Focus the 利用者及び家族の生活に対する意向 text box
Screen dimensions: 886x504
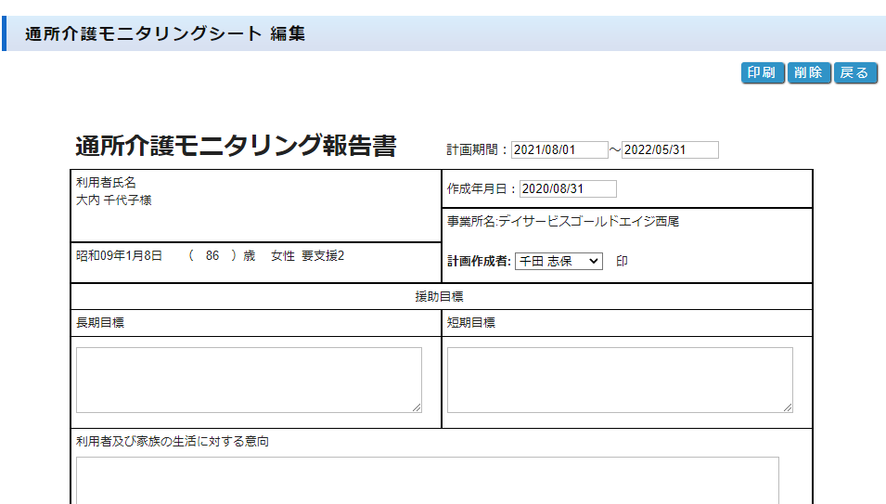pos(427,479)
